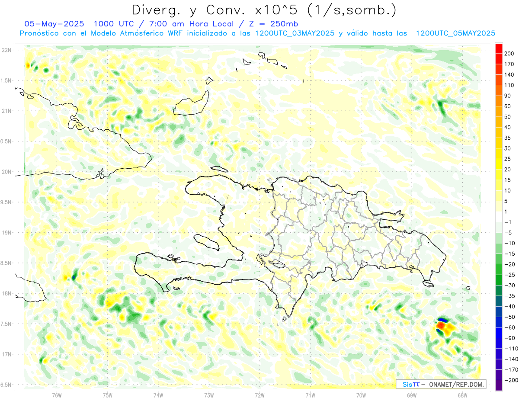
Task: Click the '76W' longitude label
Action: point(57,395)
